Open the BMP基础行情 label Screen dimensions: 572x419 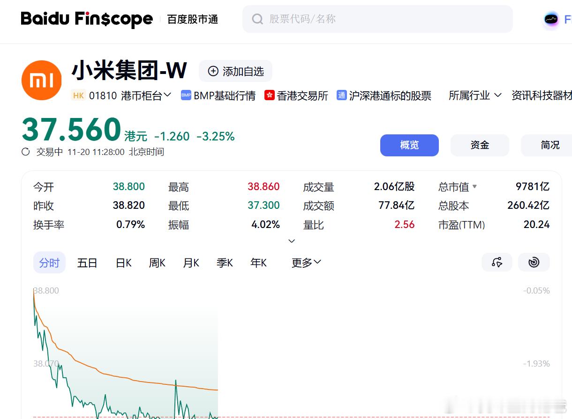(x=225, y=96)
